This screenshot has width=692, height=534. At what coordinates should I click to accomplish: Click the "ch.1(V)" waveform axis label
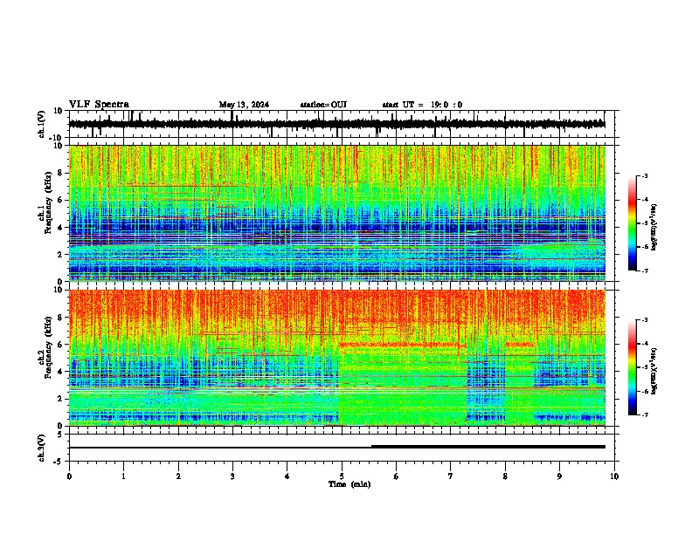coord(42,124)
